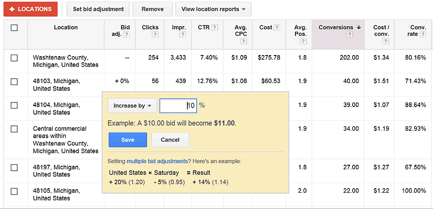Click the help icon under Clicks column
Viewport: 433px width, 209px height.
154,35
